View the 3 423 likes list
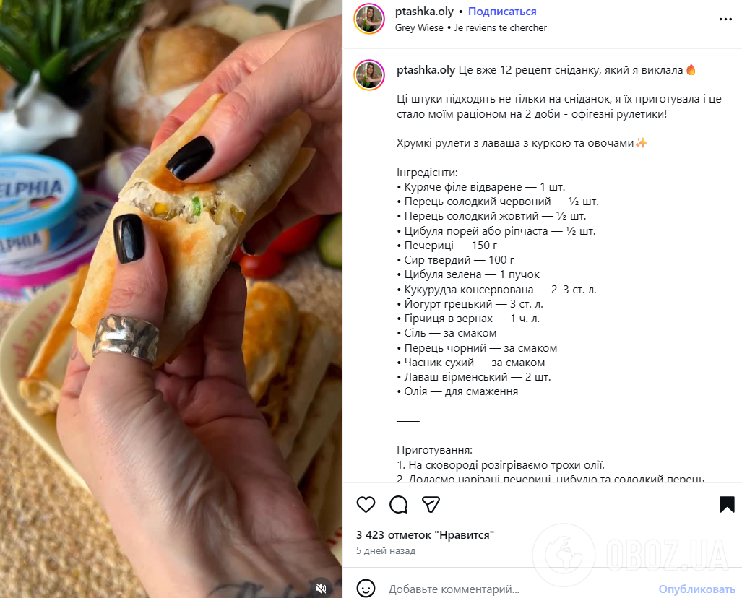The image size is (742, 598). tap(425, 535)
